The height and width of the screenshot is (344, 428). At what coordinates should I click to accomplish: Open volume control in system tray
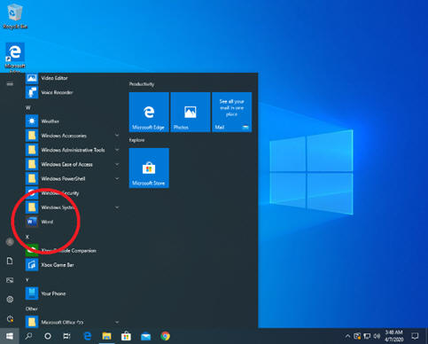click(377, 336)
